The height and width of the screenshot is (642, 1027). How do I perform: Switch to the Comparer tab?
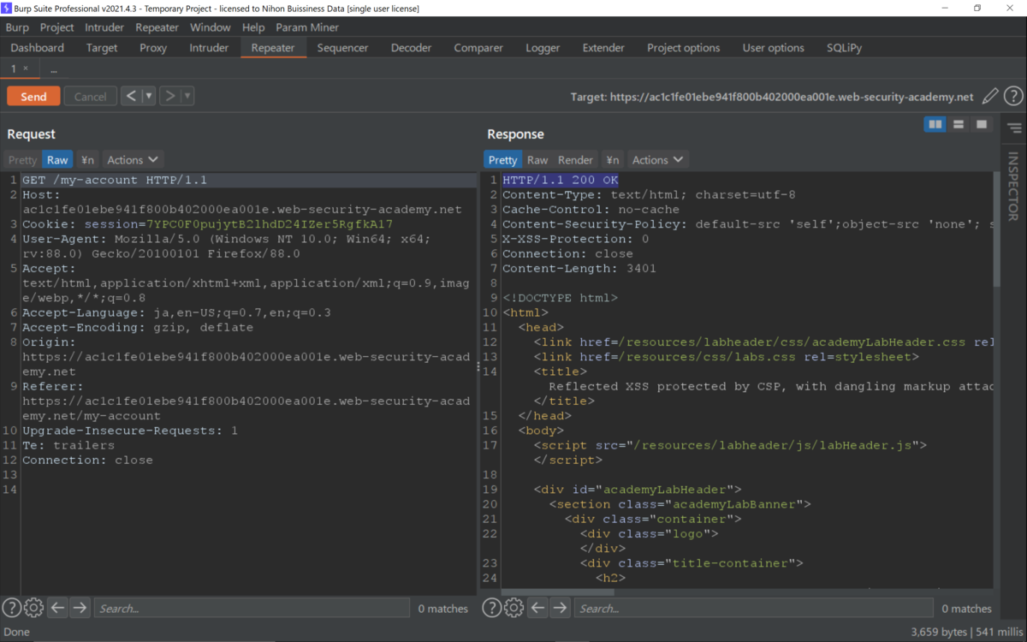[478, 48]
